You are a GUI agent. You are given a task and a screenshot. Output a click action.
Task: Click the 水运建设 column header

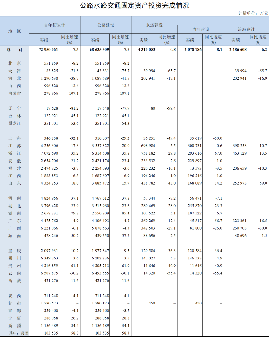[x=154, y=25]
